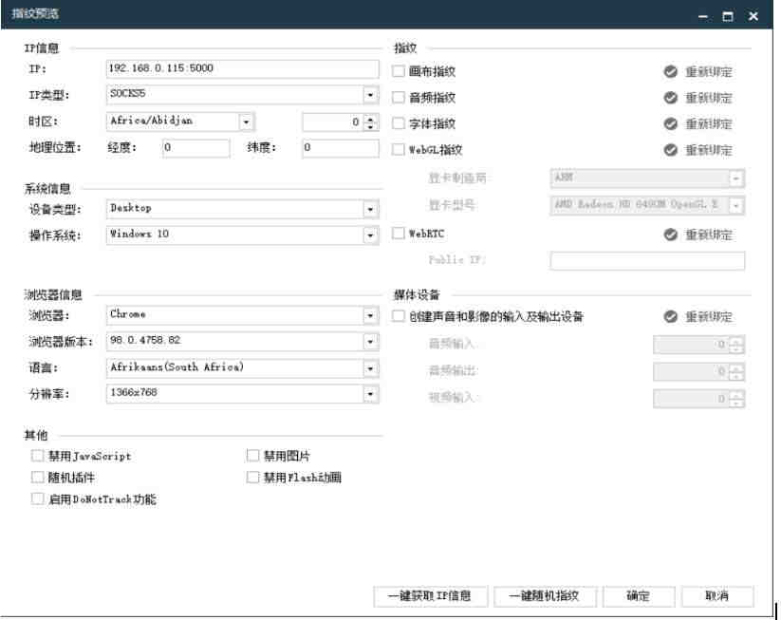The height and width of the screenshot is (620, 781).
Task: Click the timezone offset spinner field
Action: [340, 122]
